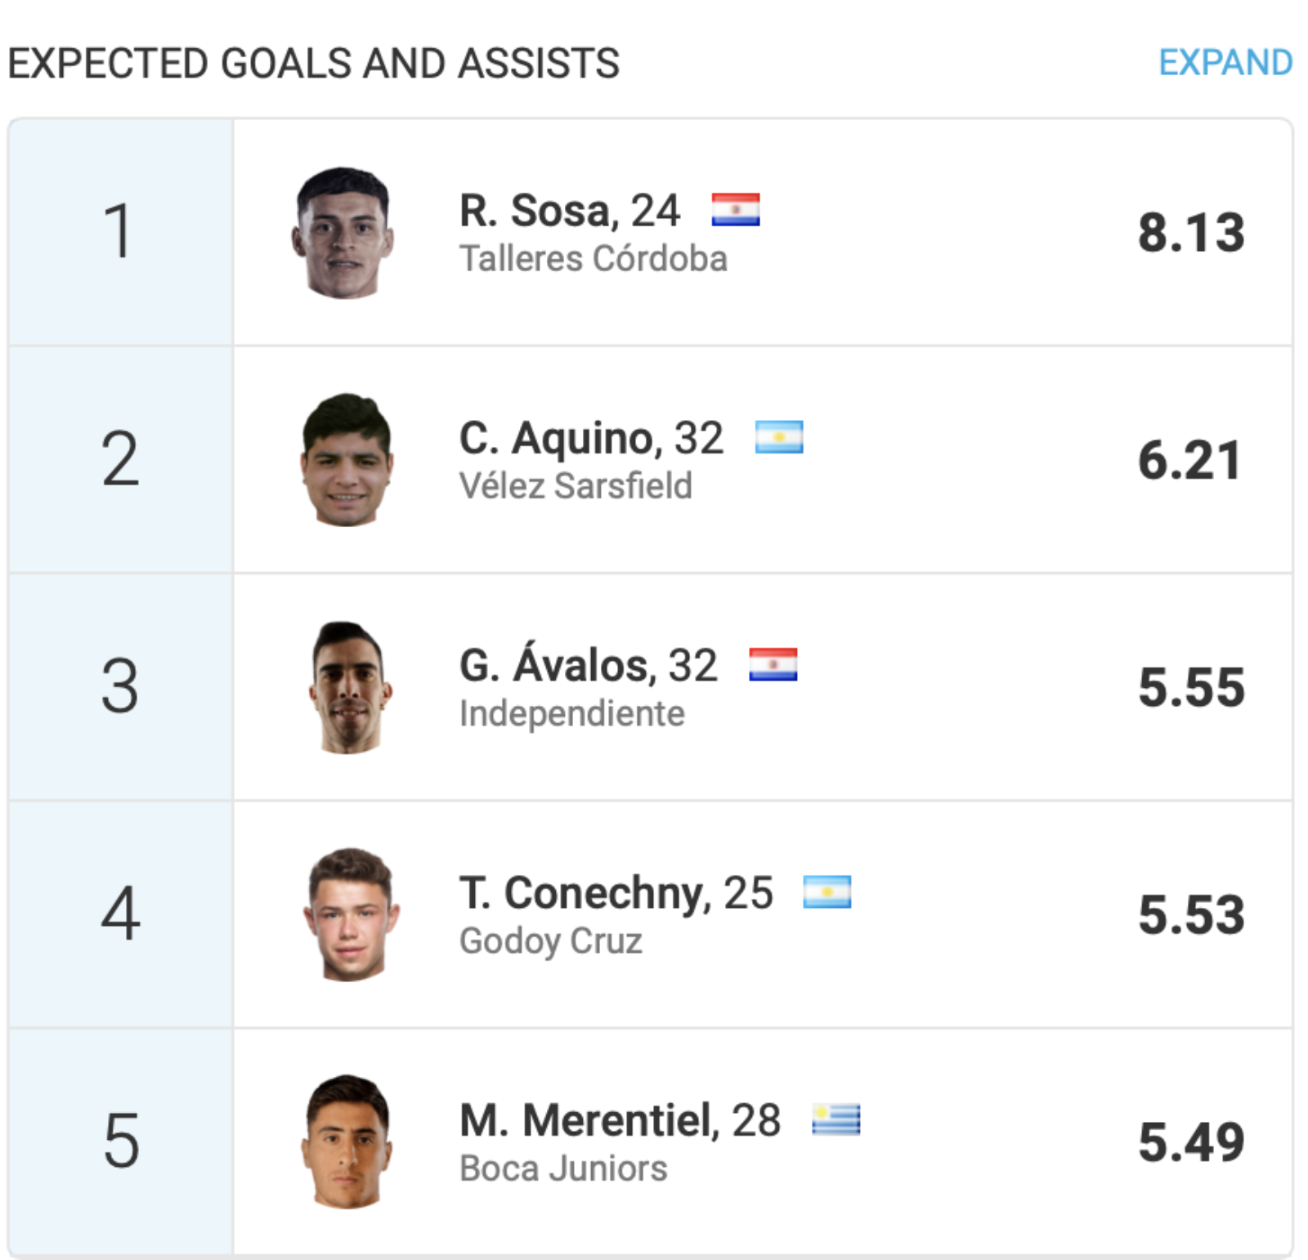Screen dimensions: 1308x1260
Task: Select the 8.13 expected goals value
Action: coord(1191,233)
